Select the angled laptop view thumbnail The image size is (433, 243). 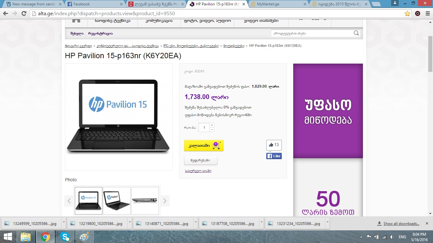[117, 201]
